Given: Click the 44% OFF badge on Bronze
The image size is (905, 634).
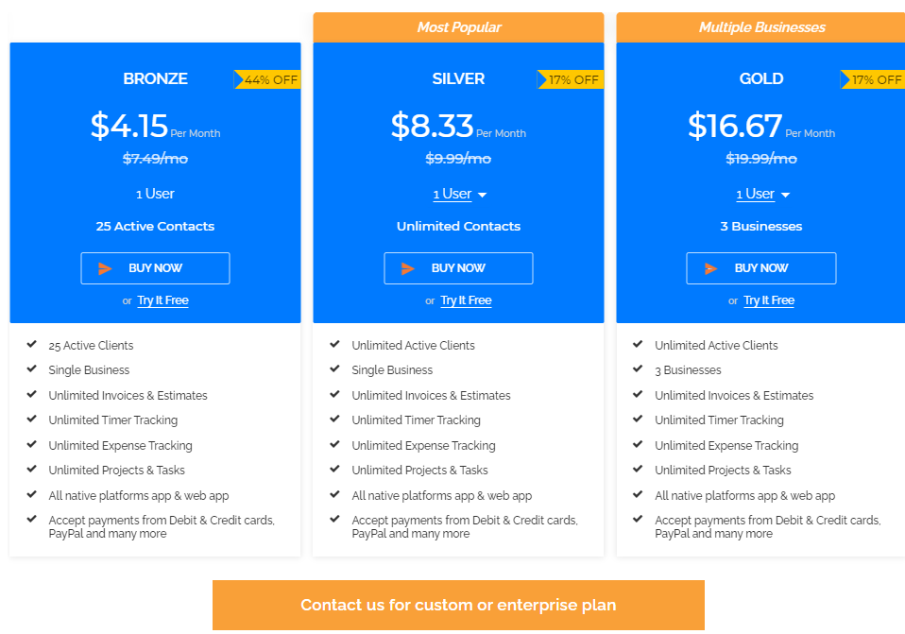Looking at the screenshot, I should (267, 79).
